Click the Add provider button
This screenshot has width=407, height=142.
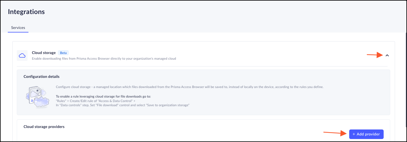coord(366,134)
